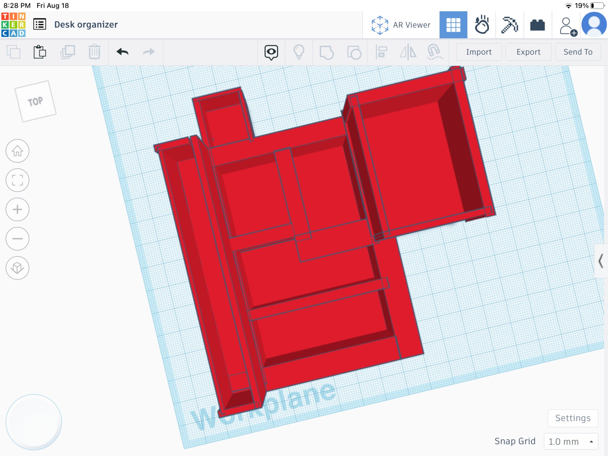Open the AR Viewer

[x=401, y=25]
